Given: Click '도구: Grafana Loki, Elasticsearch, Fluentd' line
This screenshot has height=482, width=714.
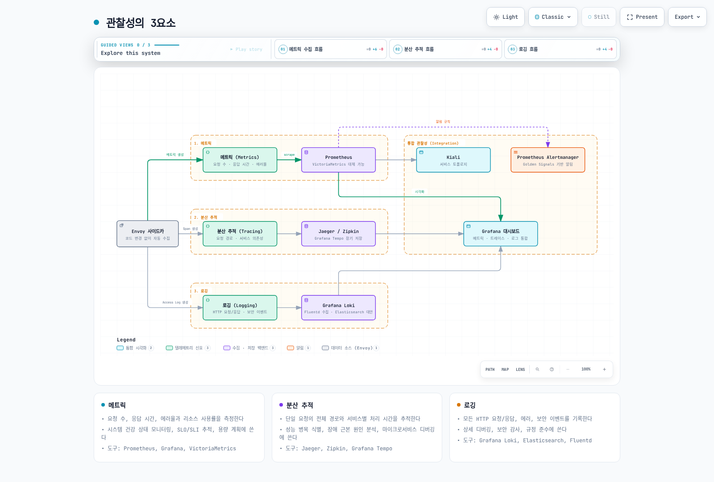Looking at the screenshot, I should coord(527,440).
